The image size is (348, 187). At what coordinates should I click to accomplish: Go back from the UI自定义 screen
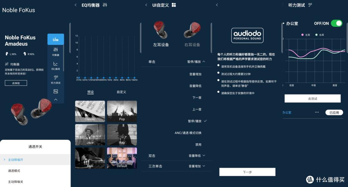(146, 5)
